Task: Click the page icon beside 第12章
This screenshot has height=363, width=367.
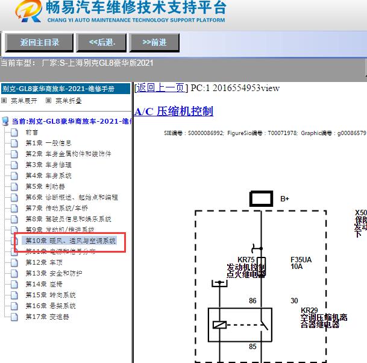Action: 14,262
